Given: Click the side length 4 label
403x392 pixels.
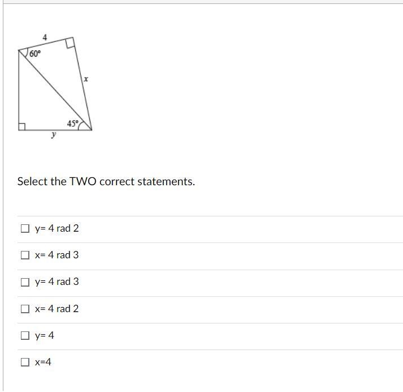Looking at the screenshot, I should pyautogui.click(x=45, y=37).
